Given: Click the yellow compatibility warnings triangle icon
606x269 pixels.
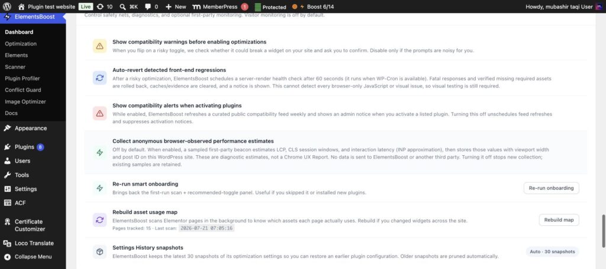Looking at the screenshot, I should pos(99,46).
